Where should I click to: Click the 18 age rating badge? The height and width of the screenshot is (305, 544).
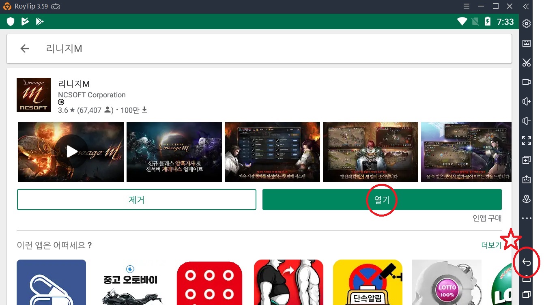click(61, 102)
